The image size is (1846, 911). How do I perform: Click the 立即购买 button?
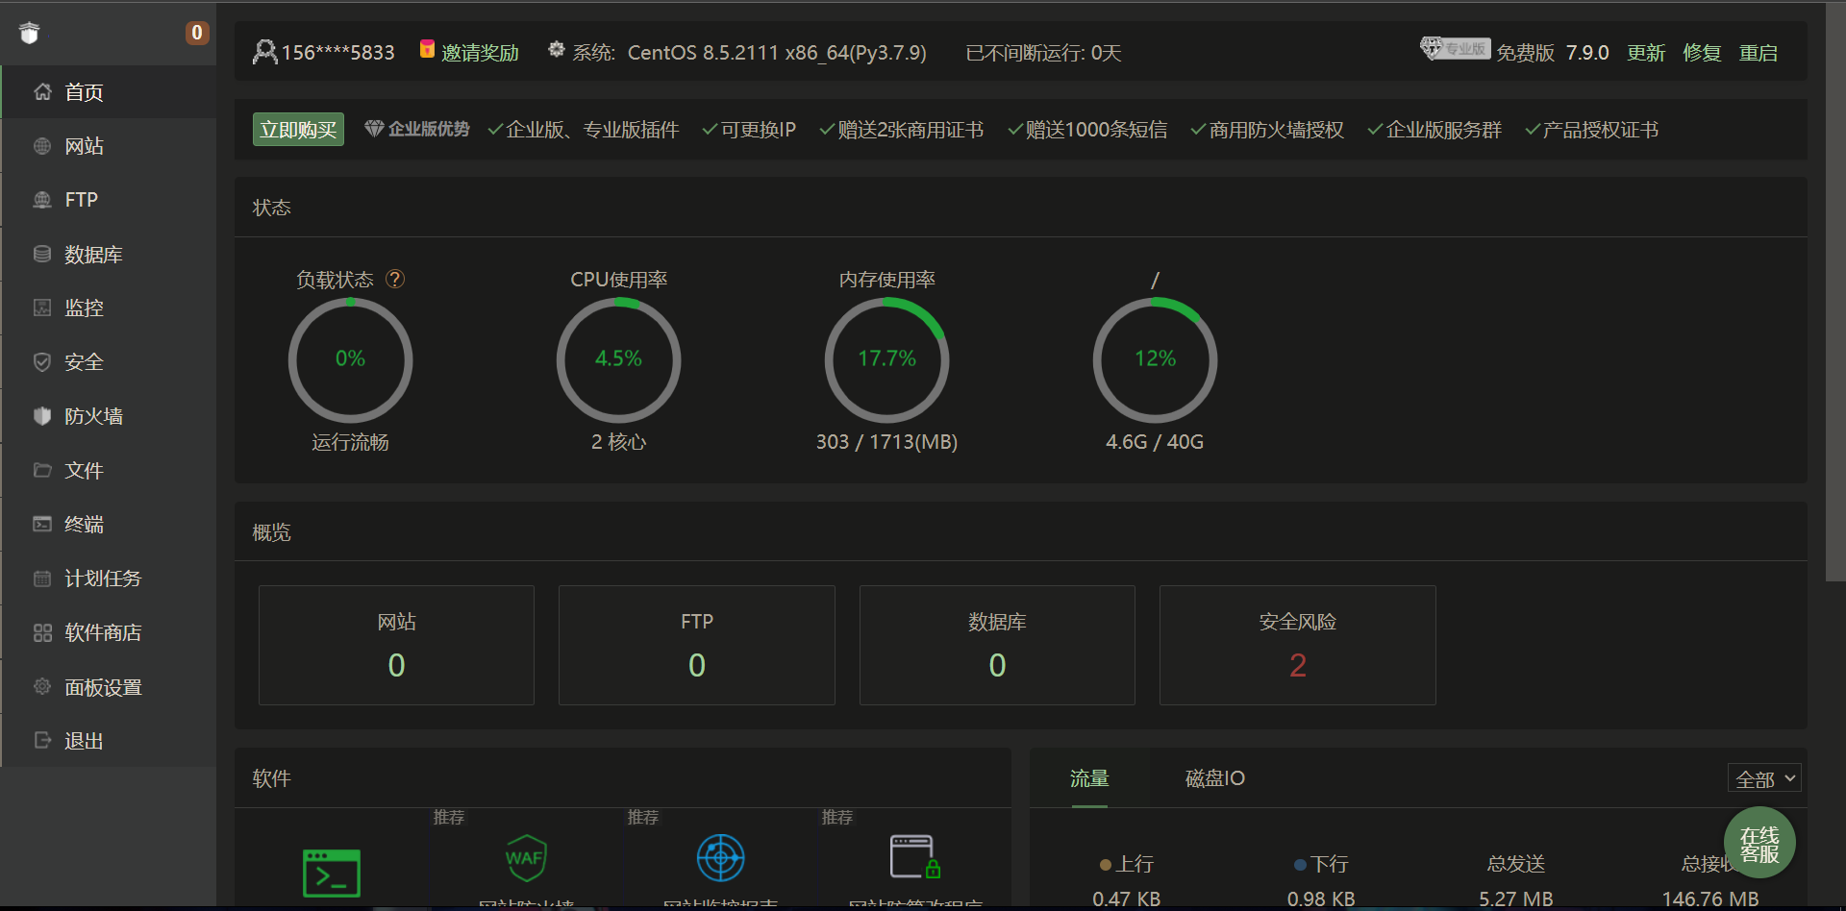[298, 130]
